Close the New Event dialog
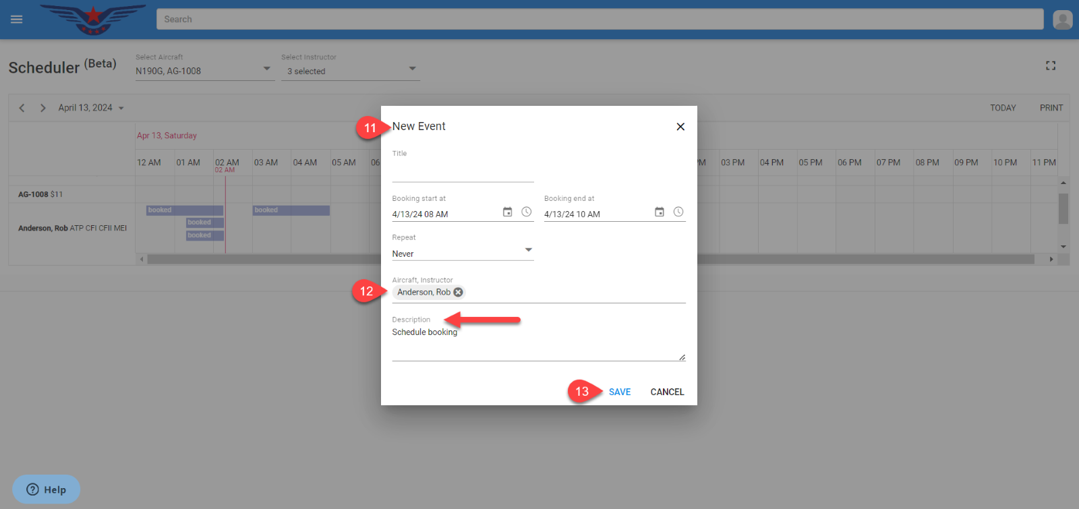 point(680,127)
